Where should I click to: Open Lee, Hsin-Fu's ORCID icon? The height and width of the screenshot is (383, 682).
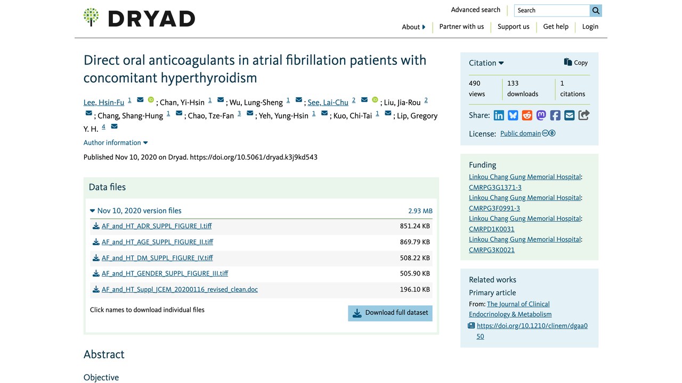tap(151, 99)
